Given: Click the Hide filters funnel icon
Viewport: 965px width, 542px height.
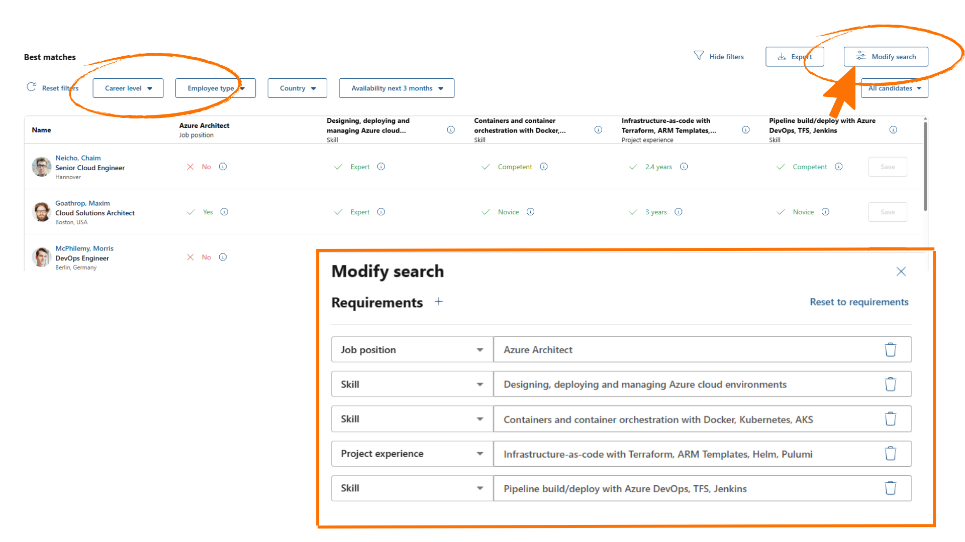Looking at the screenshot, I should 699,55.
